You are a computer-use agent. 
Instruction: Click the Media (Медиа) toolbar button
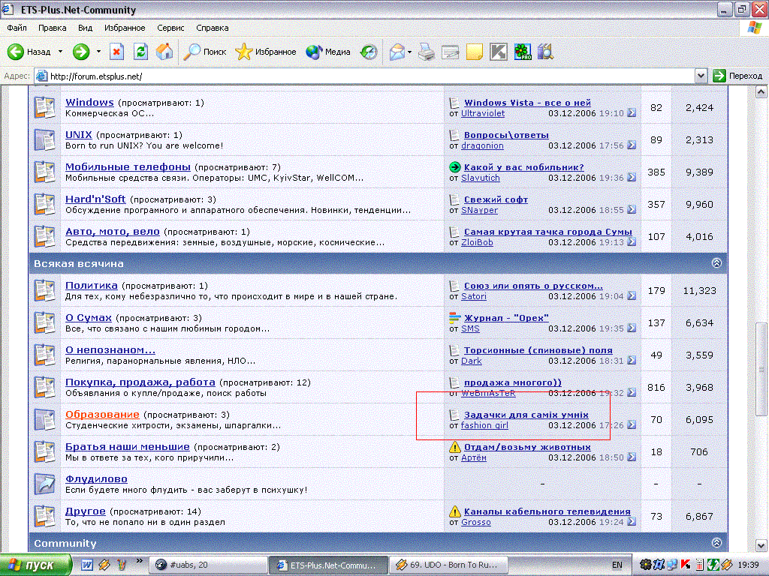click(329, 52)
